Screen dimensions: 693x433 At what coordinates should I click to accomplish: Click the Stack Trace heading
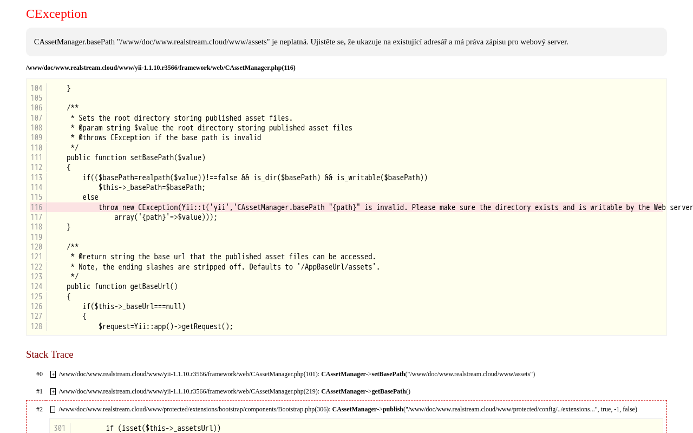pyautogui.click(x=49, y=355)
